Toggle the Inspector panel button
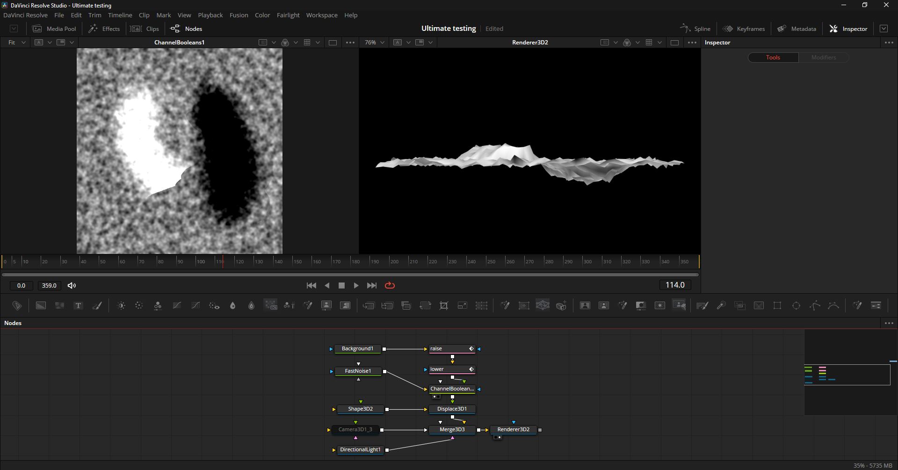The width and height of the screenshot is (898, 470). click(x=848, y=29)
